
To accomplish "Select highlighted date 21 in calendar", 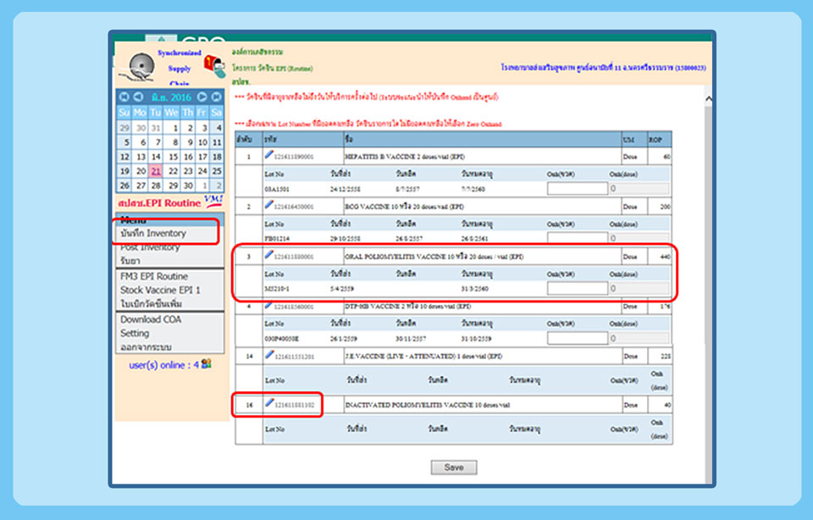I will click(155, 171).
